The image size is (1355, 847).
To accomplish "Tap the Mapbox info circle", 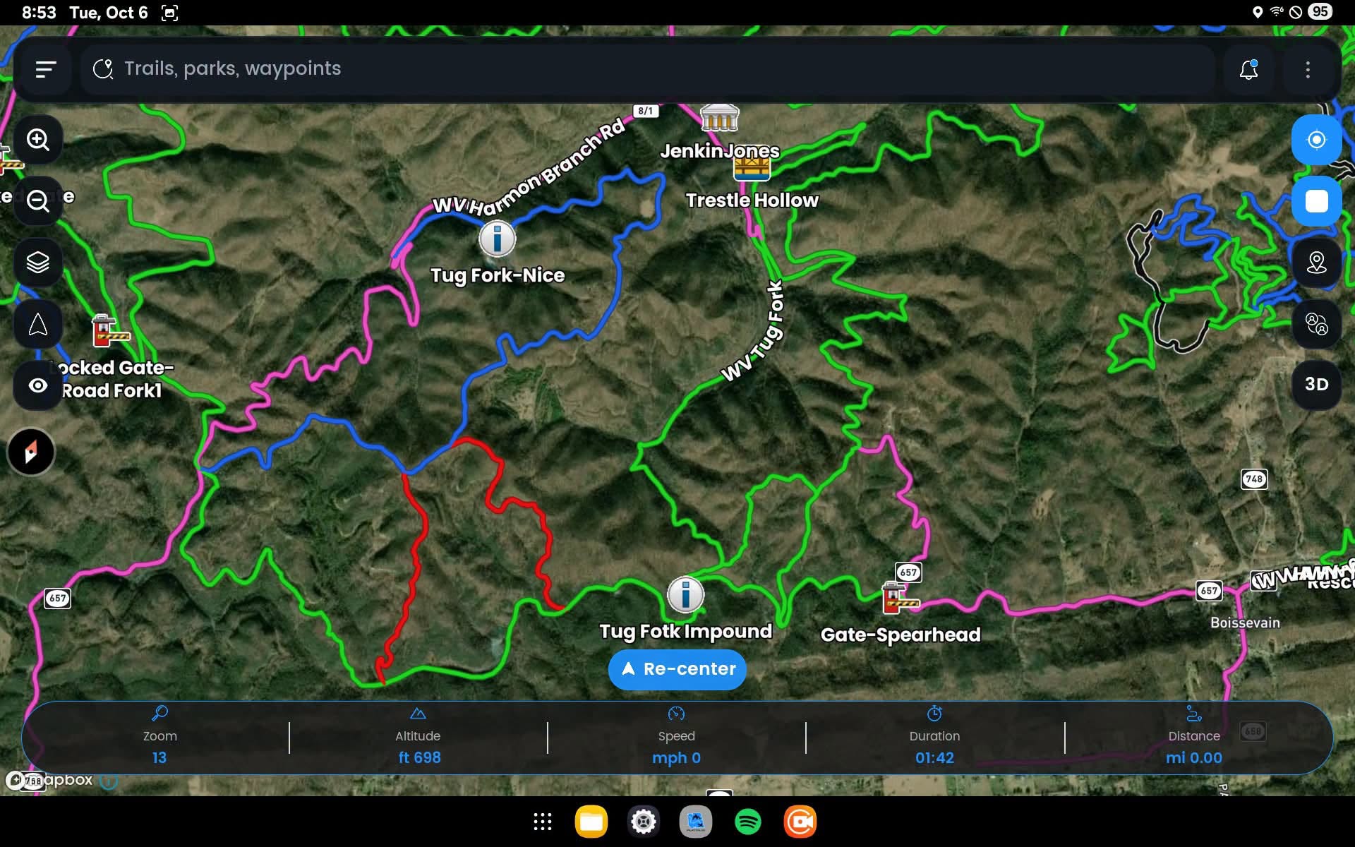I will [x=109, y=781].
